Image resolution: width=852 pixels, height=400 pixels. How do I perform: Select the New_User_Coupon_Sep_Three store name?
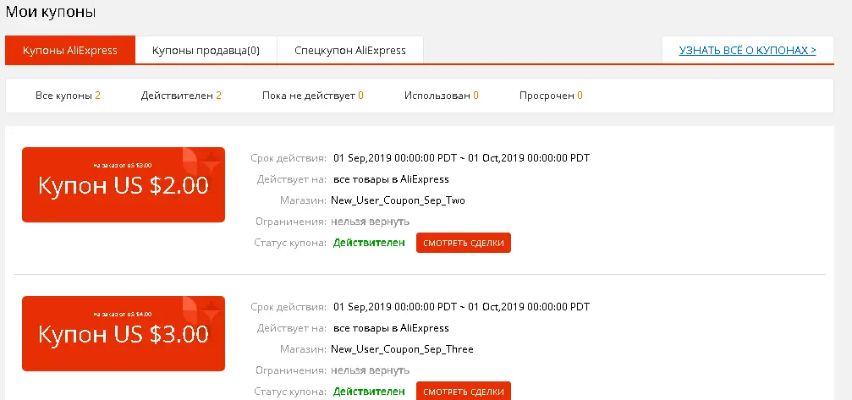tap(402, 349)
